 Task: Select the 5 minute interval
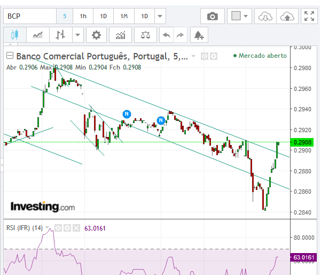coord(65,16)
